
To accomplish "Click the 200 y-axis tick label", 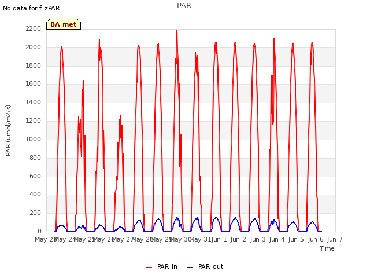I will [35, 213].
